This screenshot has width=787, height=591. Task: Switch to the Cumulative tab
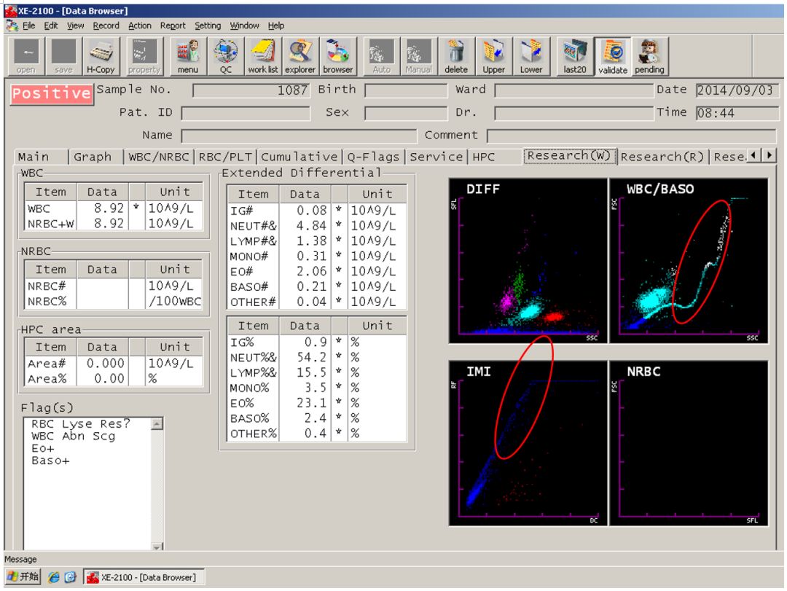point(299,157)
